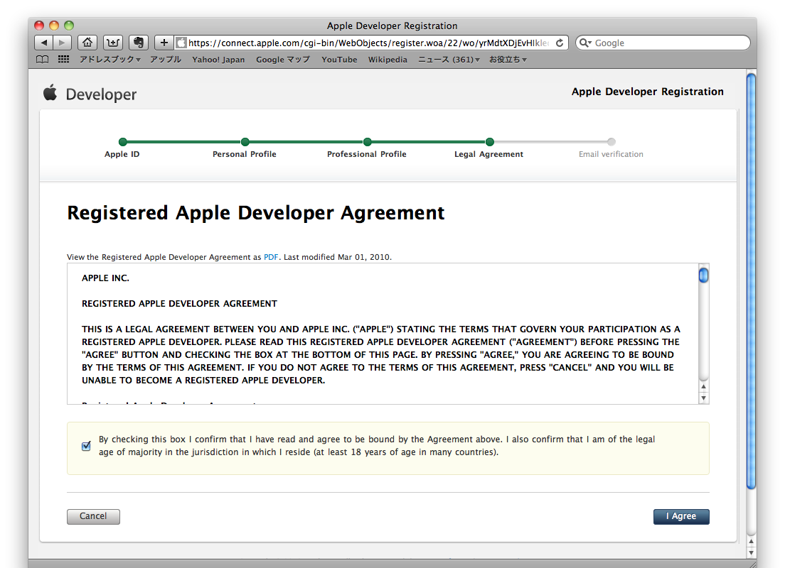
Task: Click the agreement text box scrollbar thumb
Action: tap(703, 275)
